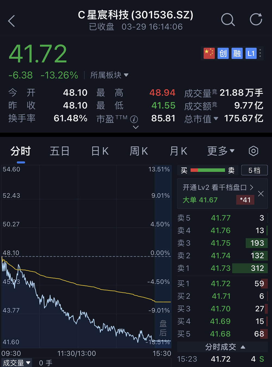Tap the China flag market badge

point(209,53)
